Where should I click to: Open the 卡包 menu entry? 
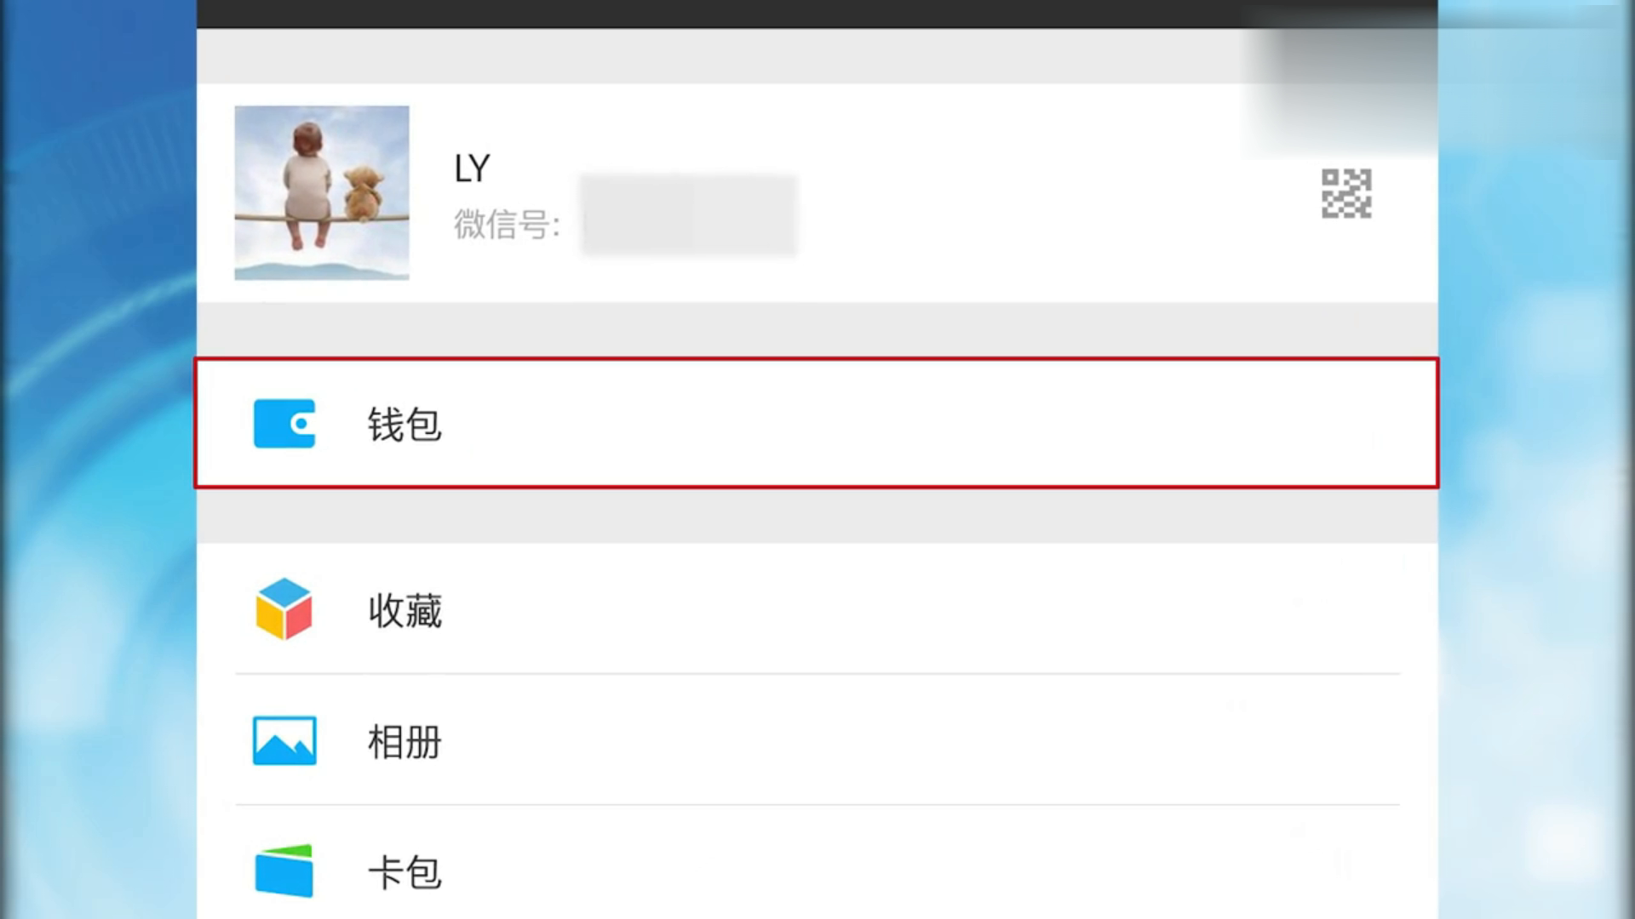pos(404,872)
